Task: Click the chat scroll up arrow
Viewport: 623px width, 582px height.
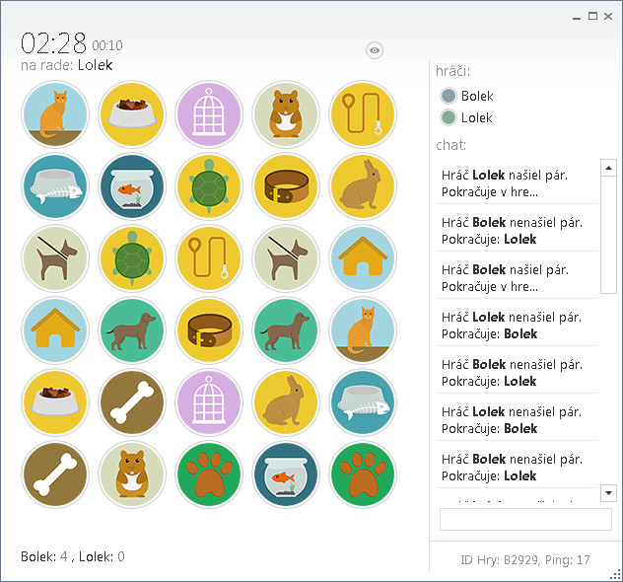Action: (x=608, y=168)
